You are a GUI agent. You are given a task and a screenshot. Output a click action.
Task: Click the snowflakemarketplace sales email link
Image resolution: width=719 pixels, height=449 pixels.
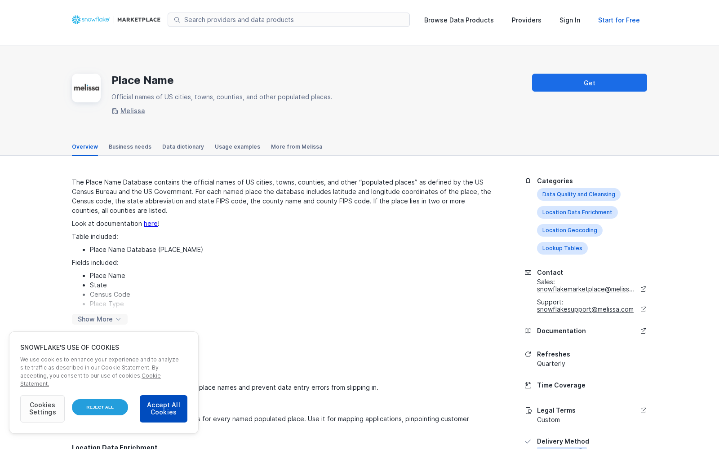tap(586, 289)
